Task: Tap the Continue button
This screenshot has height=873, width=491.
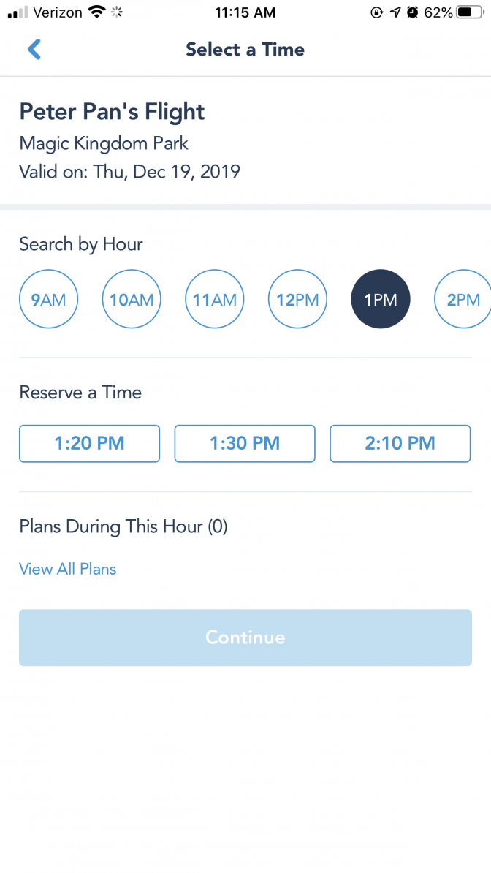Action: (x=245, y=638)
